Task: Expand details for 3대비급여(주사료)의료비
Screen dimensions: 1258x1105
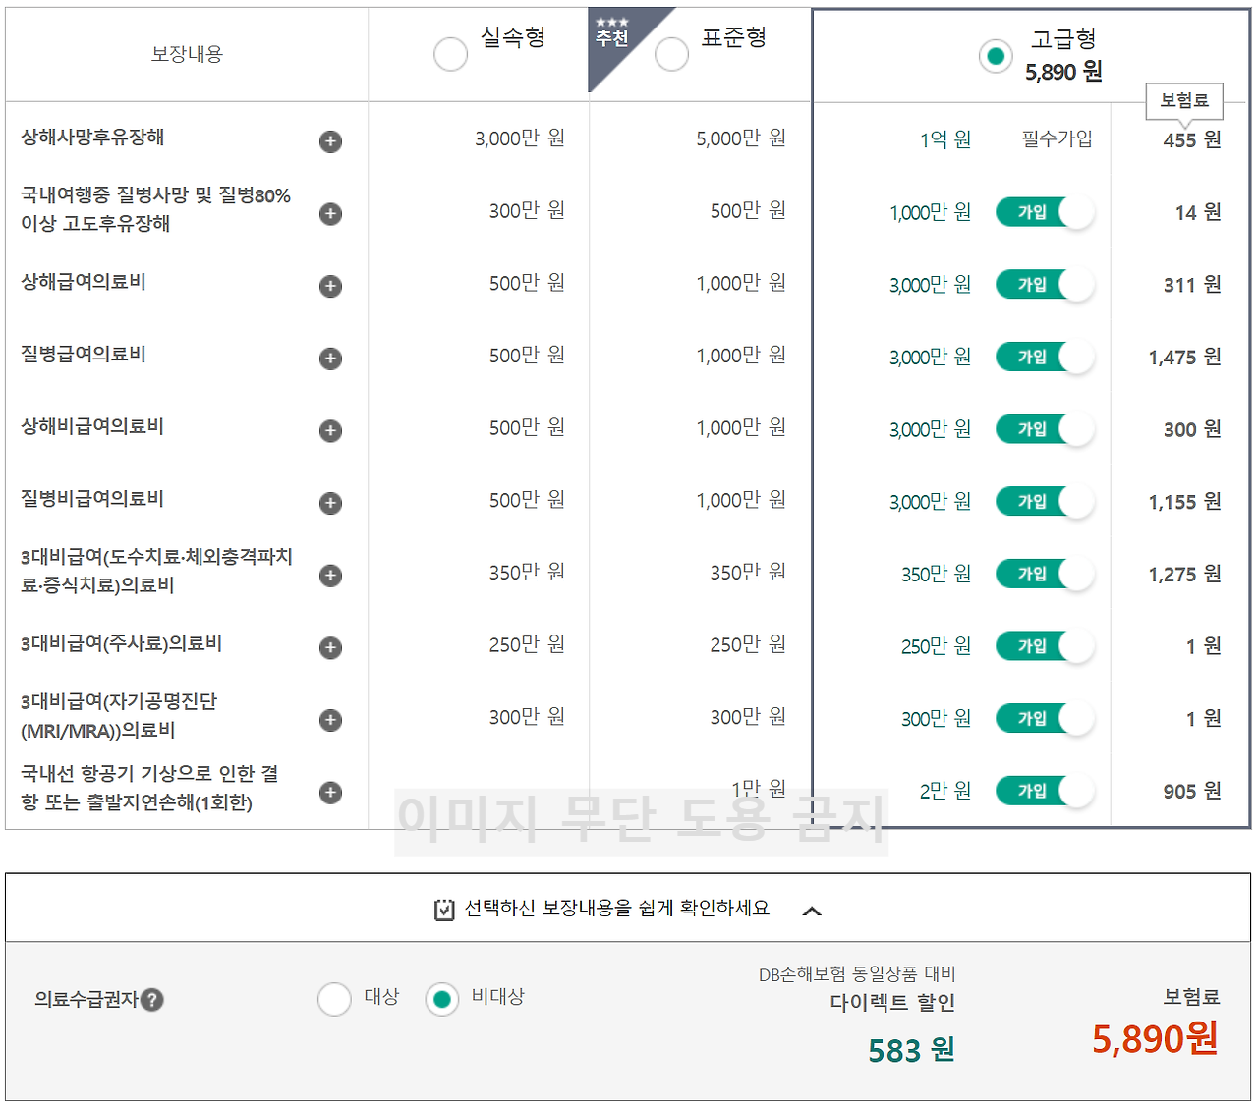Action: (330, 647)
